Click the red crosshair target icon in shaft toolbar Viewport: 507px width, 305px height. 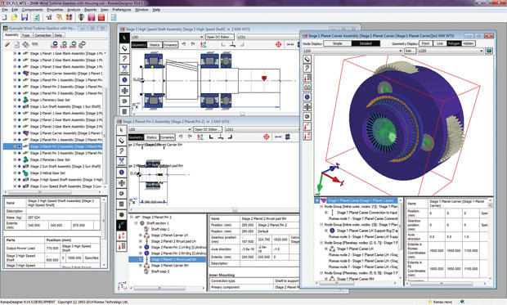pos(278,44)
